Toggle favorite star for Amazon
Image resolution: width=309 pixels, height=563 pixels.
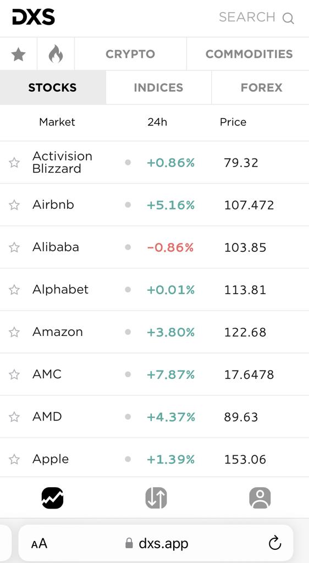[x=14, y=332]
